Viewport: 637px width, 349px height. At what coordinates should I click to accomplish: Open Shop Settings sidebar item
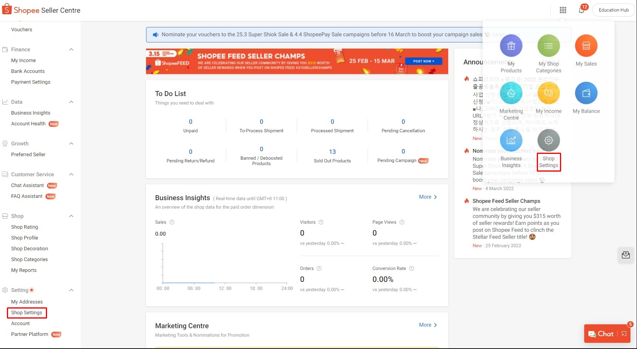[27, 313]
